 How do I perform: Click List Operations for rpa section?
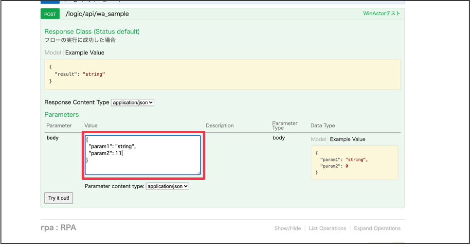click(327, 229)
